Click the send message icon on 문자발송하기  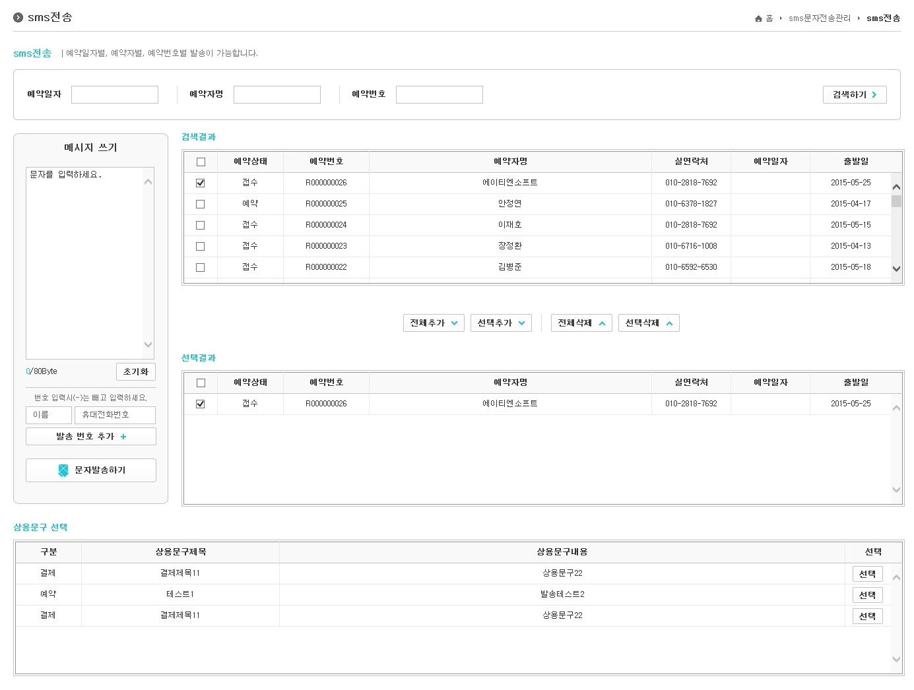63,470
